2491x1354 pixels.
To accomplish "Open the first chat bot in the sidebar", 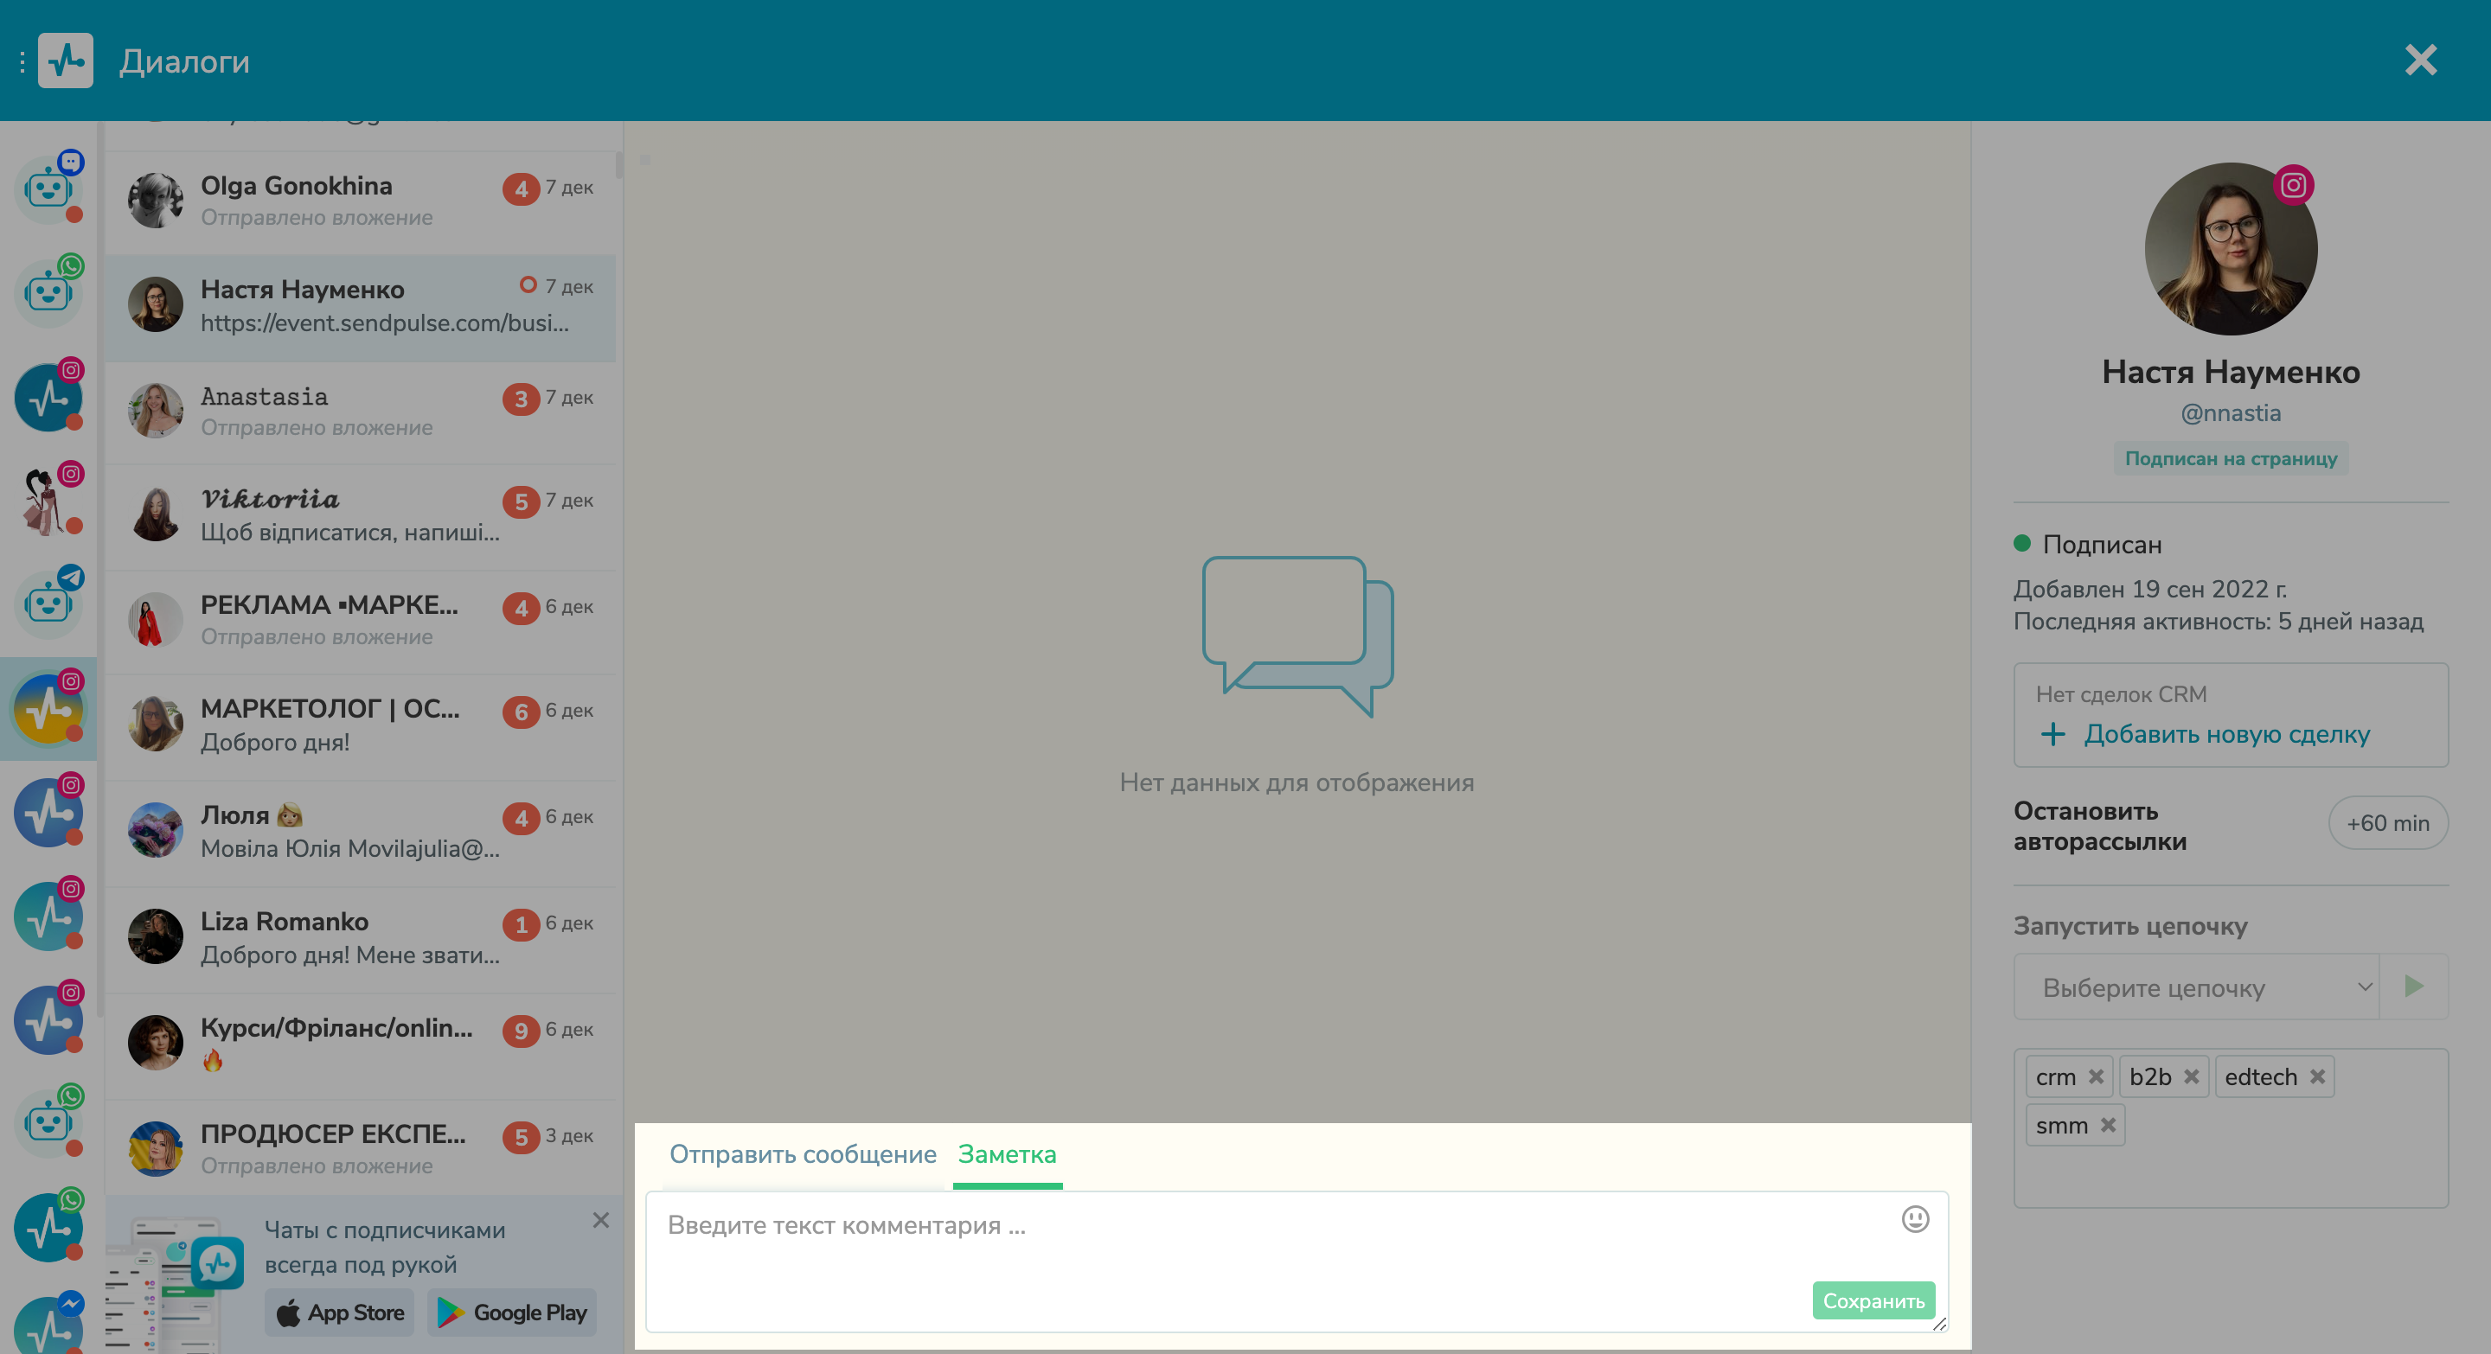I will (x=48, y=188).
